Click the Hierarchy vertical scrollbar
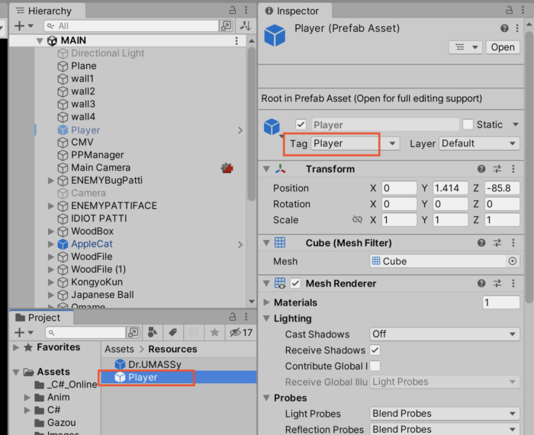Screen dimensions: 534x435 tap(251, 124)
